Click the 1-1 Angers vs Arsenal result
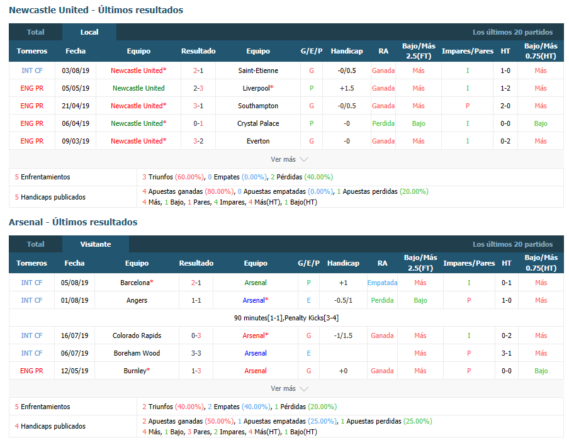Viewport: 569px width, 445px height. coord(196,300)
